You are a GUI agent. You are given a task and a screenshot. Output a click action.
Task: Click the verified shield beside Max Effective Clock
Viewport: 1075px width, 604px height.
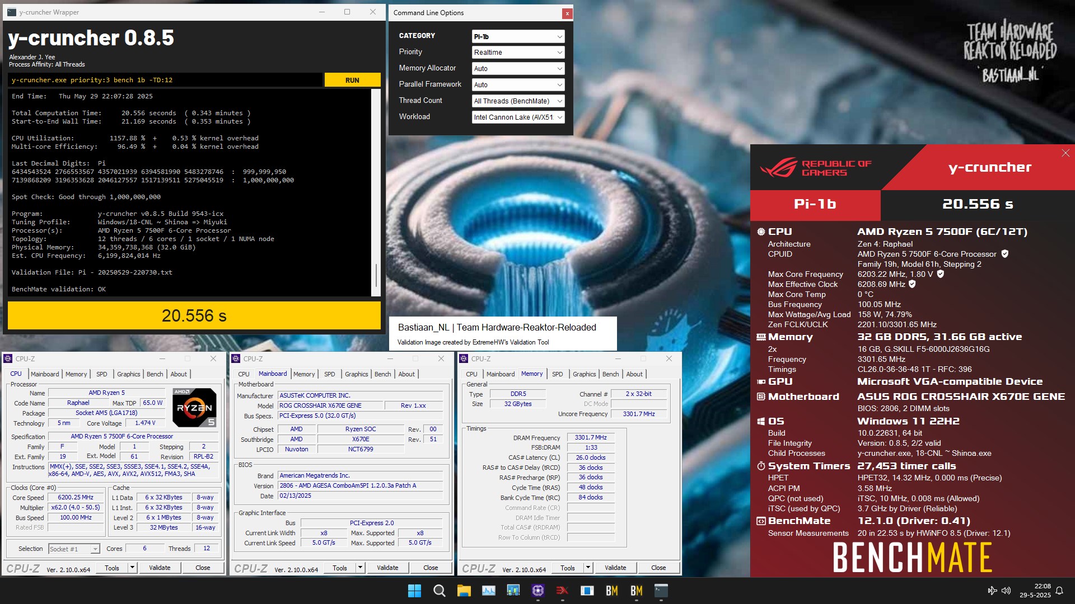pyautogui.click(x=912, y=284)
